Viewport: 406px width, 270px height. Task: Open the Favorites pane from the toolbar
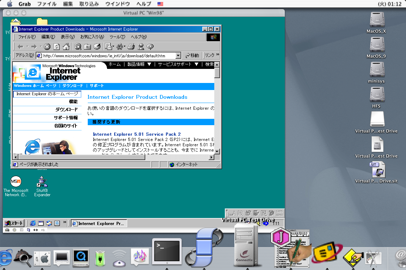87,46
